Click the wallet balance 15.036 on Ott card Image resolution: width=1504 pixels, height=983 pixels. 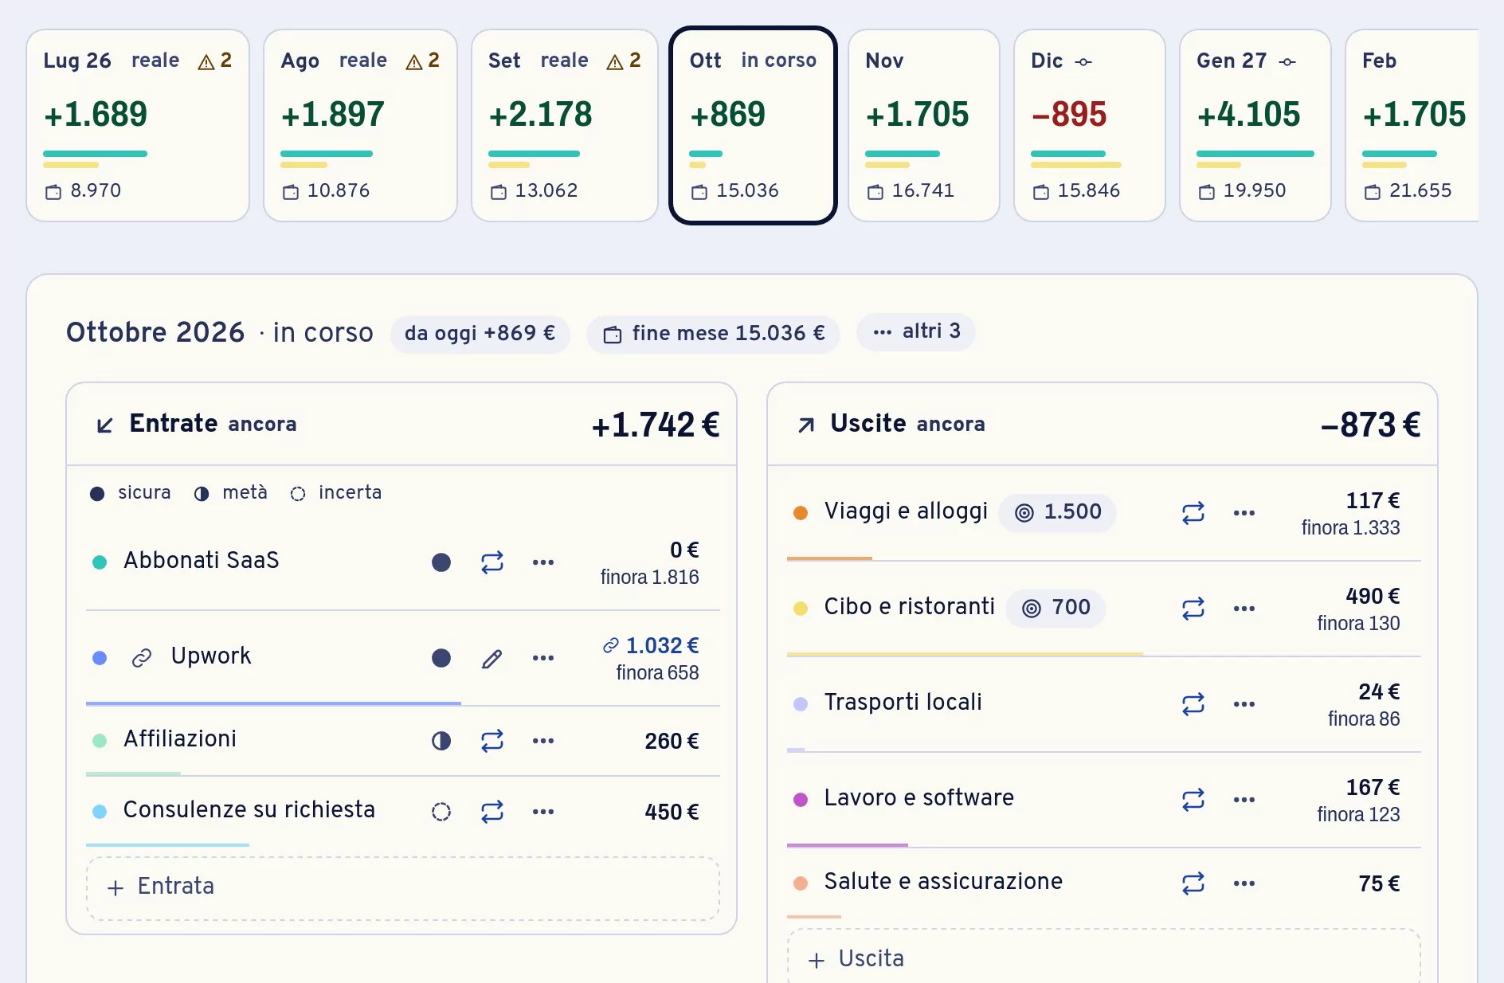(x=747, y=191)
